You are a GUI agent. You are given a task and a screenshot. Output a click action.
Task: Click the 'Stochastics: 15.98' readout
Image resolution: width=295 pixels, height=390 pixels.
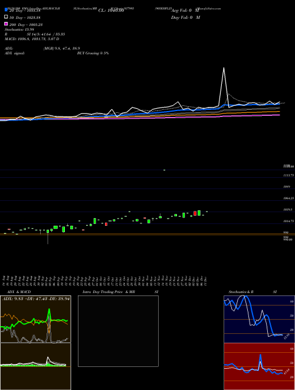pyautogui.click(x=19, y=30)
